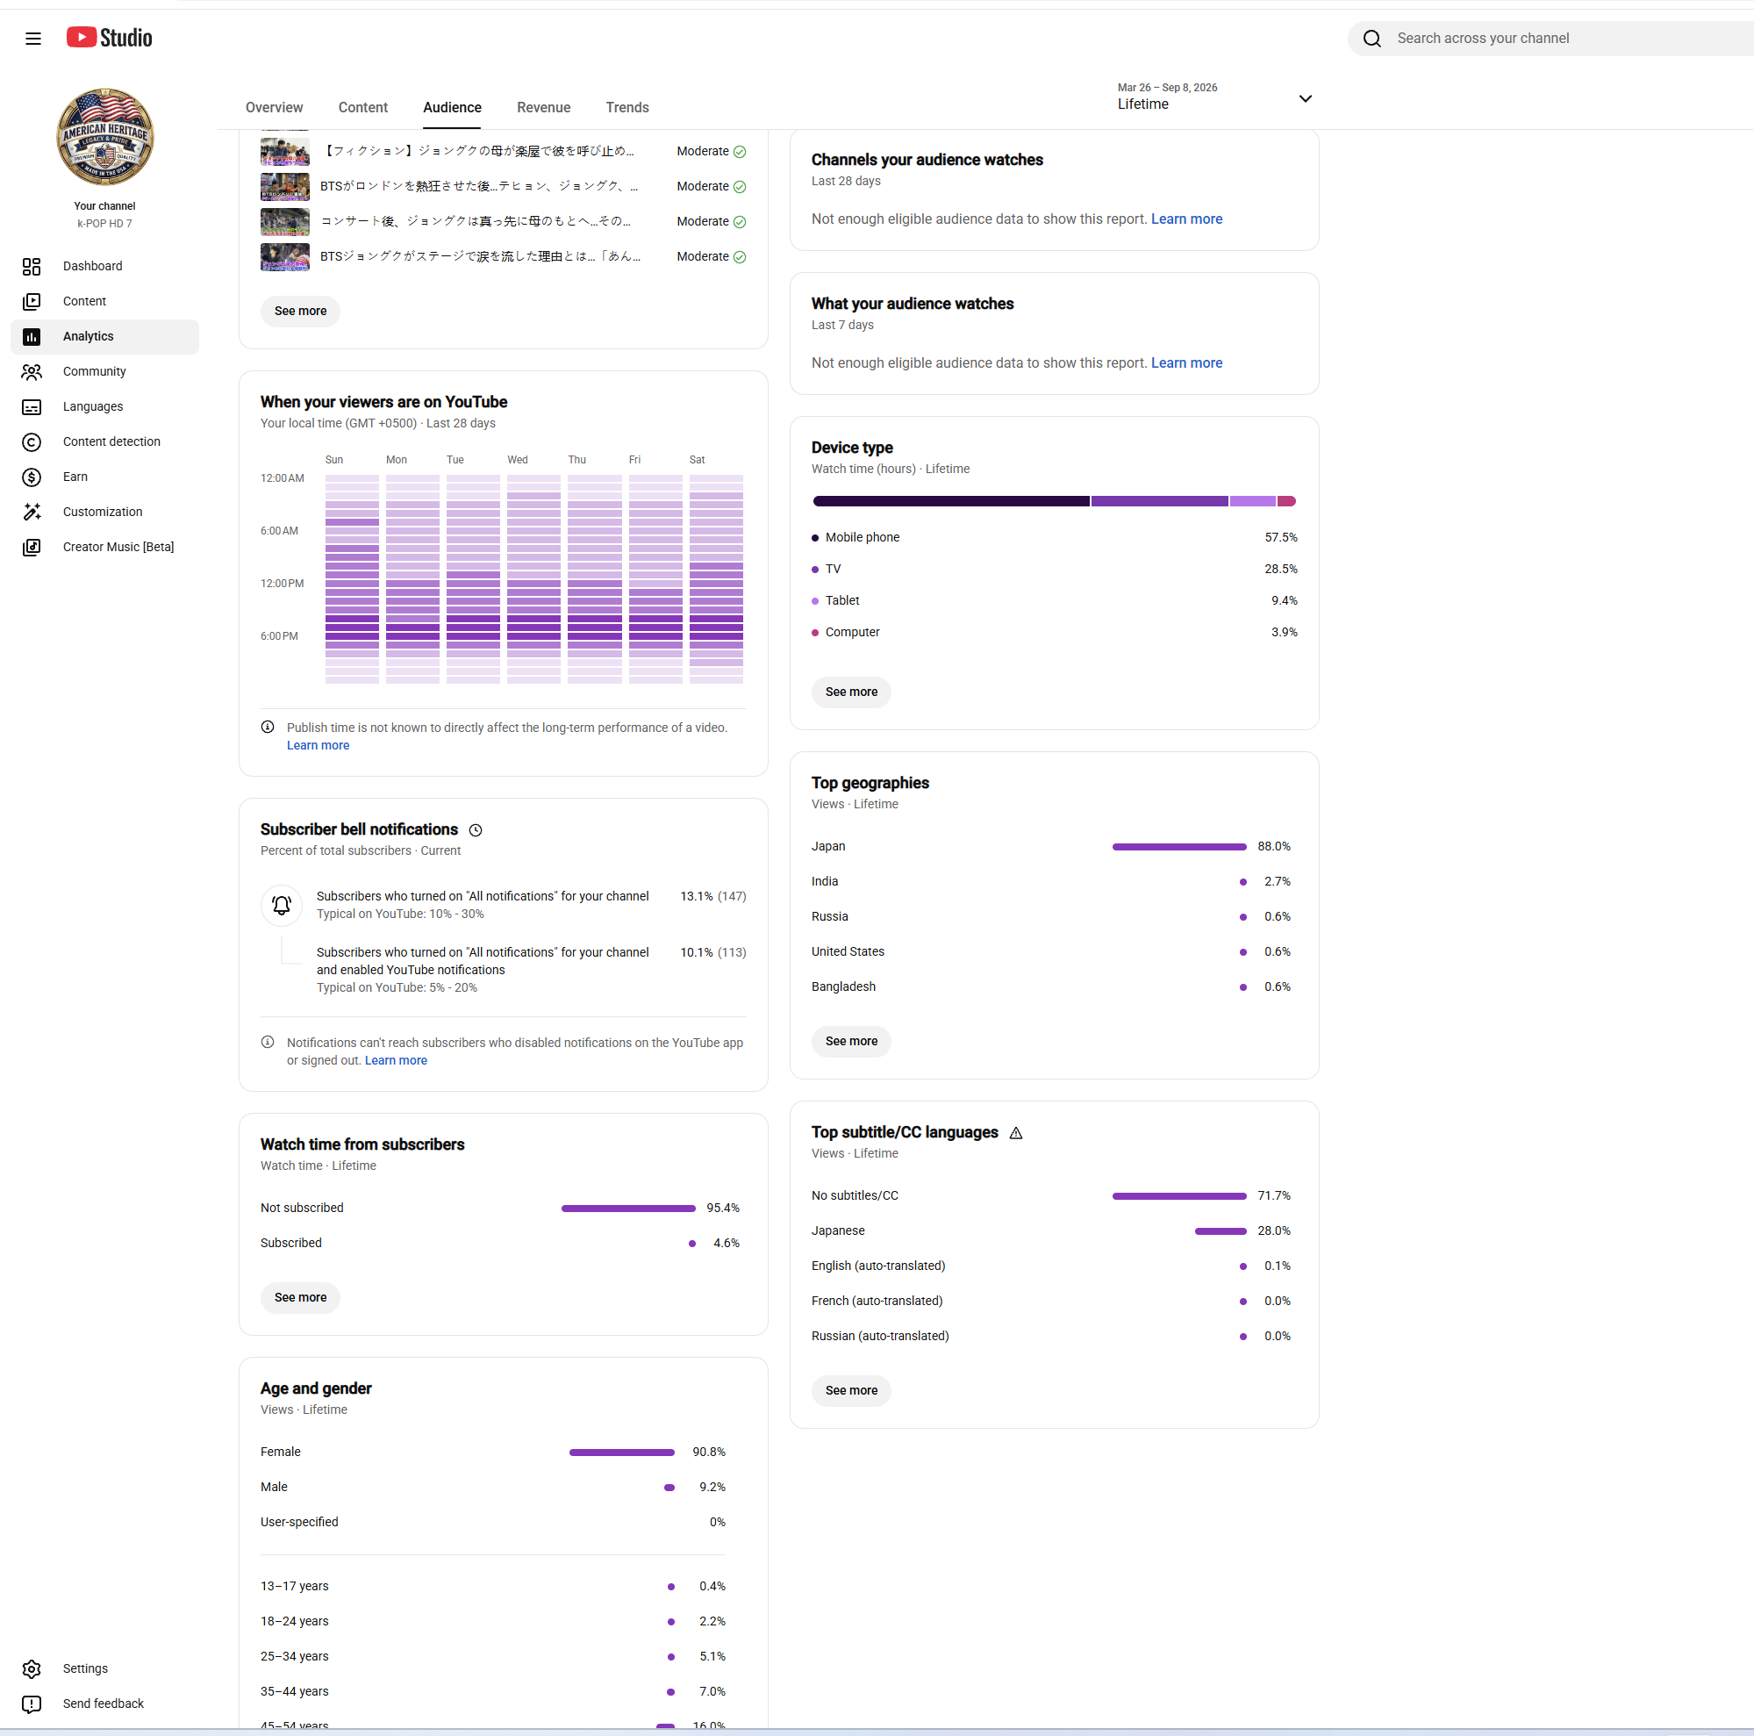1754x1736 pixels.
Task: Expand the Lifetime date range dropdown
Action: [1306, 98]
